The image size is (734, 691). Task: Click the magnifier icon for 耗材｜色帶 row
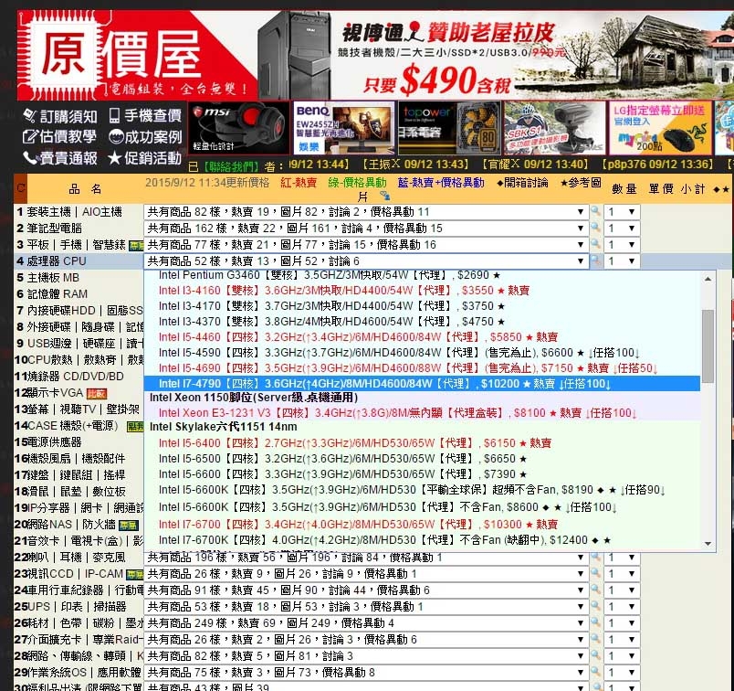point(595,623)
